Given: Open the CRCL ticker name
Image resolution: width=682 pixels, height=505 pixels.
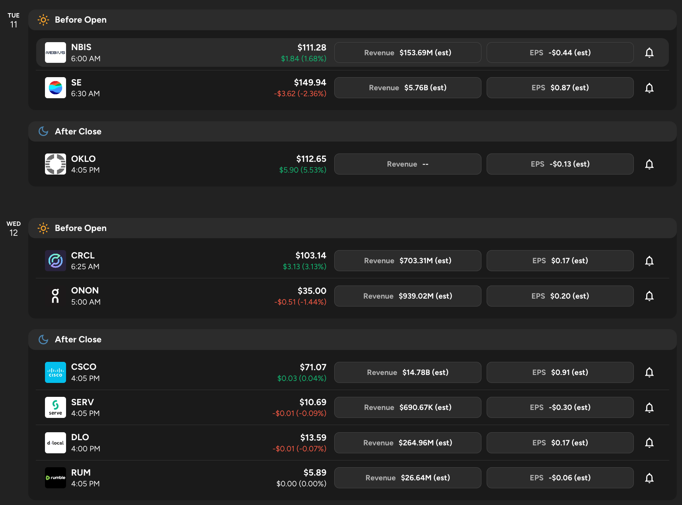Looking at the screenshot, I should (83, 256).
